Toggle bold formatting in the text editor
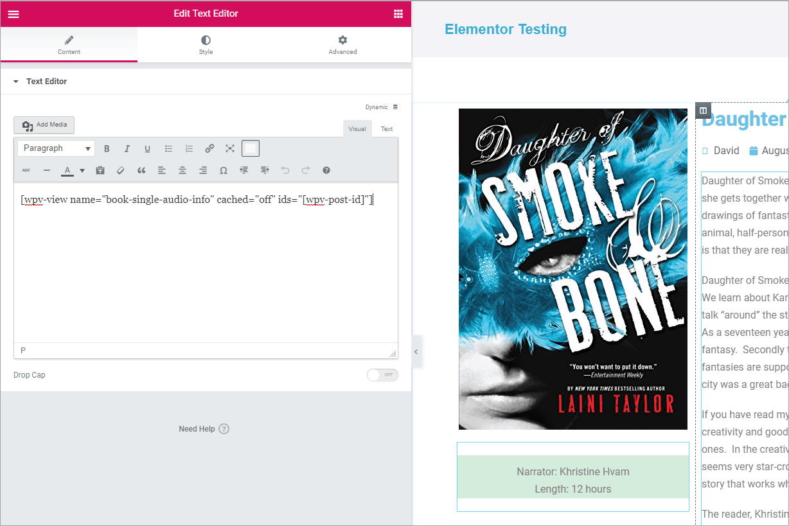Viewport: 789px width, 526px height. pos(107,148)
